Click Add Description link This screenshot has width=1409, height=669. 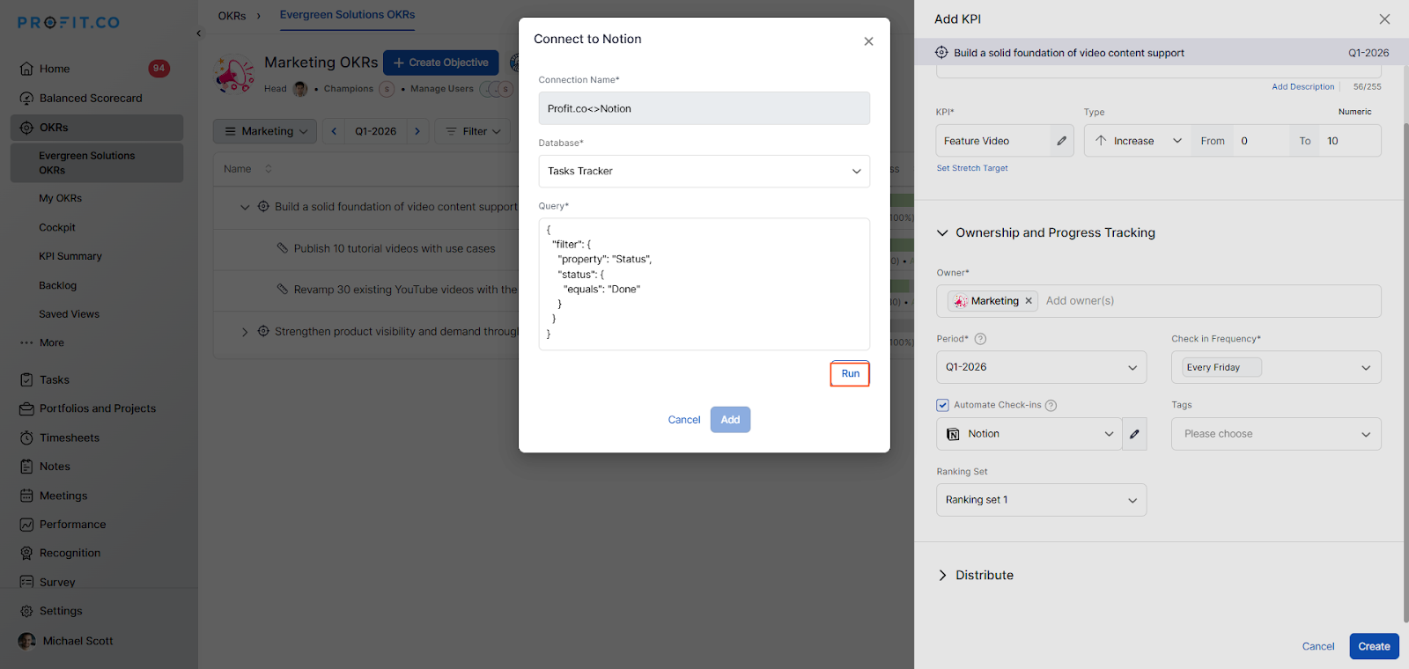(x=1302, y=87)
